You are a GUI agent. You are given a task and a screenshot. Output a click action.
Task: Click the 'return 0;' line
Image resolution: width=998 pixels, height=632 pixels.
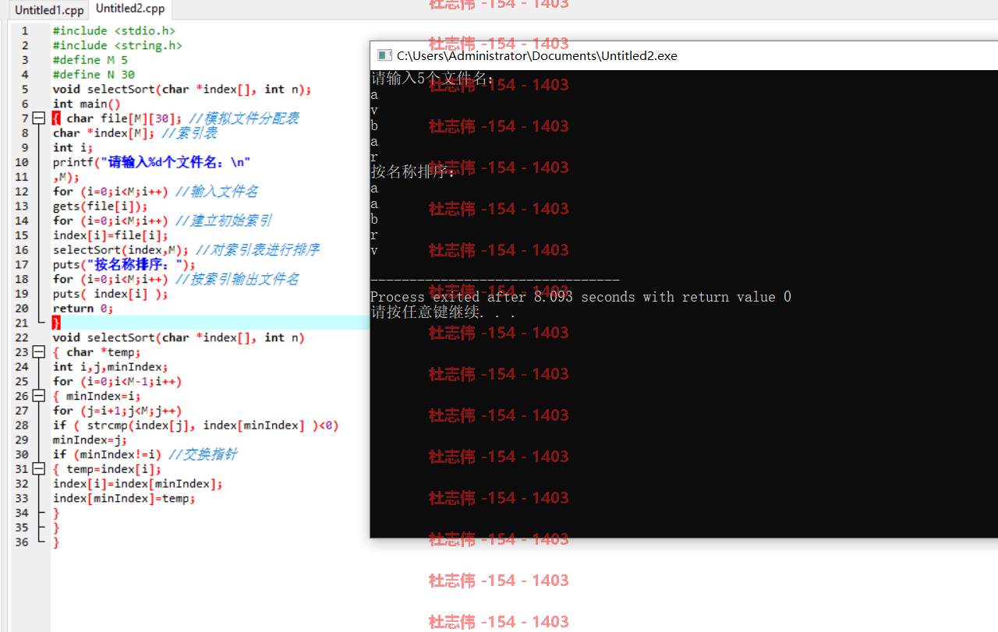[83, 309]
